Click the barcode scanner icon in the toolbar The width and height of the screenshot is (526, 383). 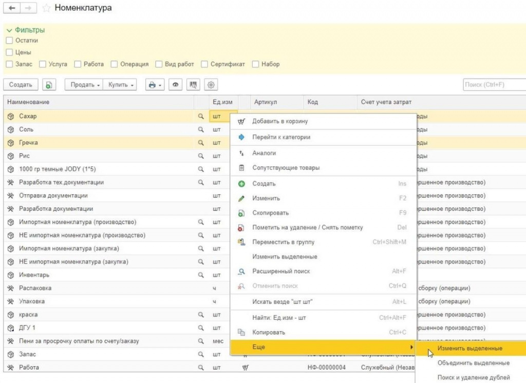193,85
